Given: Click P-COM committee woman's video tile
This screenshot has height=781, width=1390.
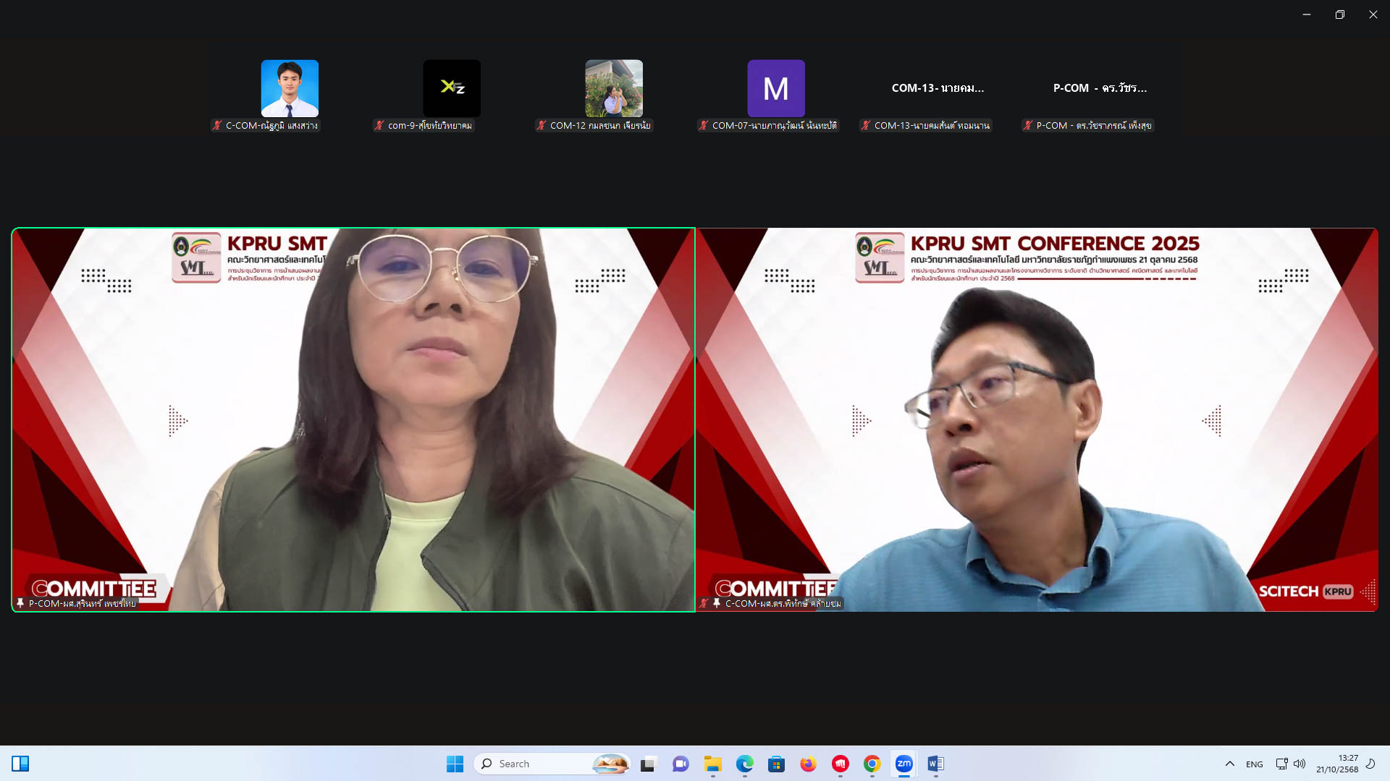Looking at the screenshot, I should pyautogui.click(x=353, y=419).
